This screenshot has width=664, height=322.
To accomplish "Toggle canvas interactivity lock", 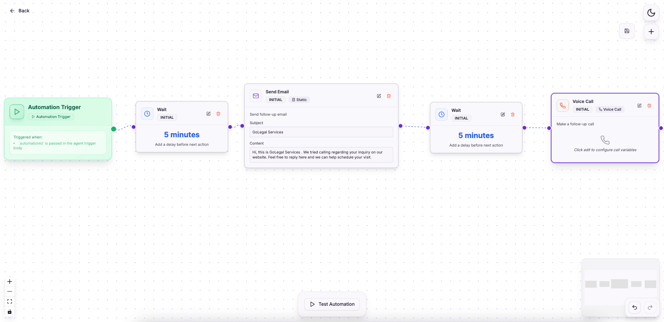I will pos(10,312).
